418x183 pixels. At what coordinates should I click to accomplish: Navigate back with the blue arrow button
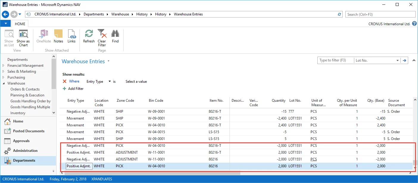5,14
